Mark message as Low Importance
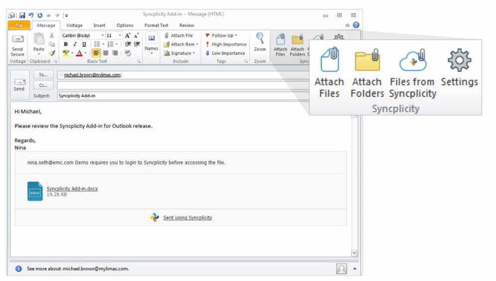The width and height of the screenshot is (496, 281). [225, 53]
